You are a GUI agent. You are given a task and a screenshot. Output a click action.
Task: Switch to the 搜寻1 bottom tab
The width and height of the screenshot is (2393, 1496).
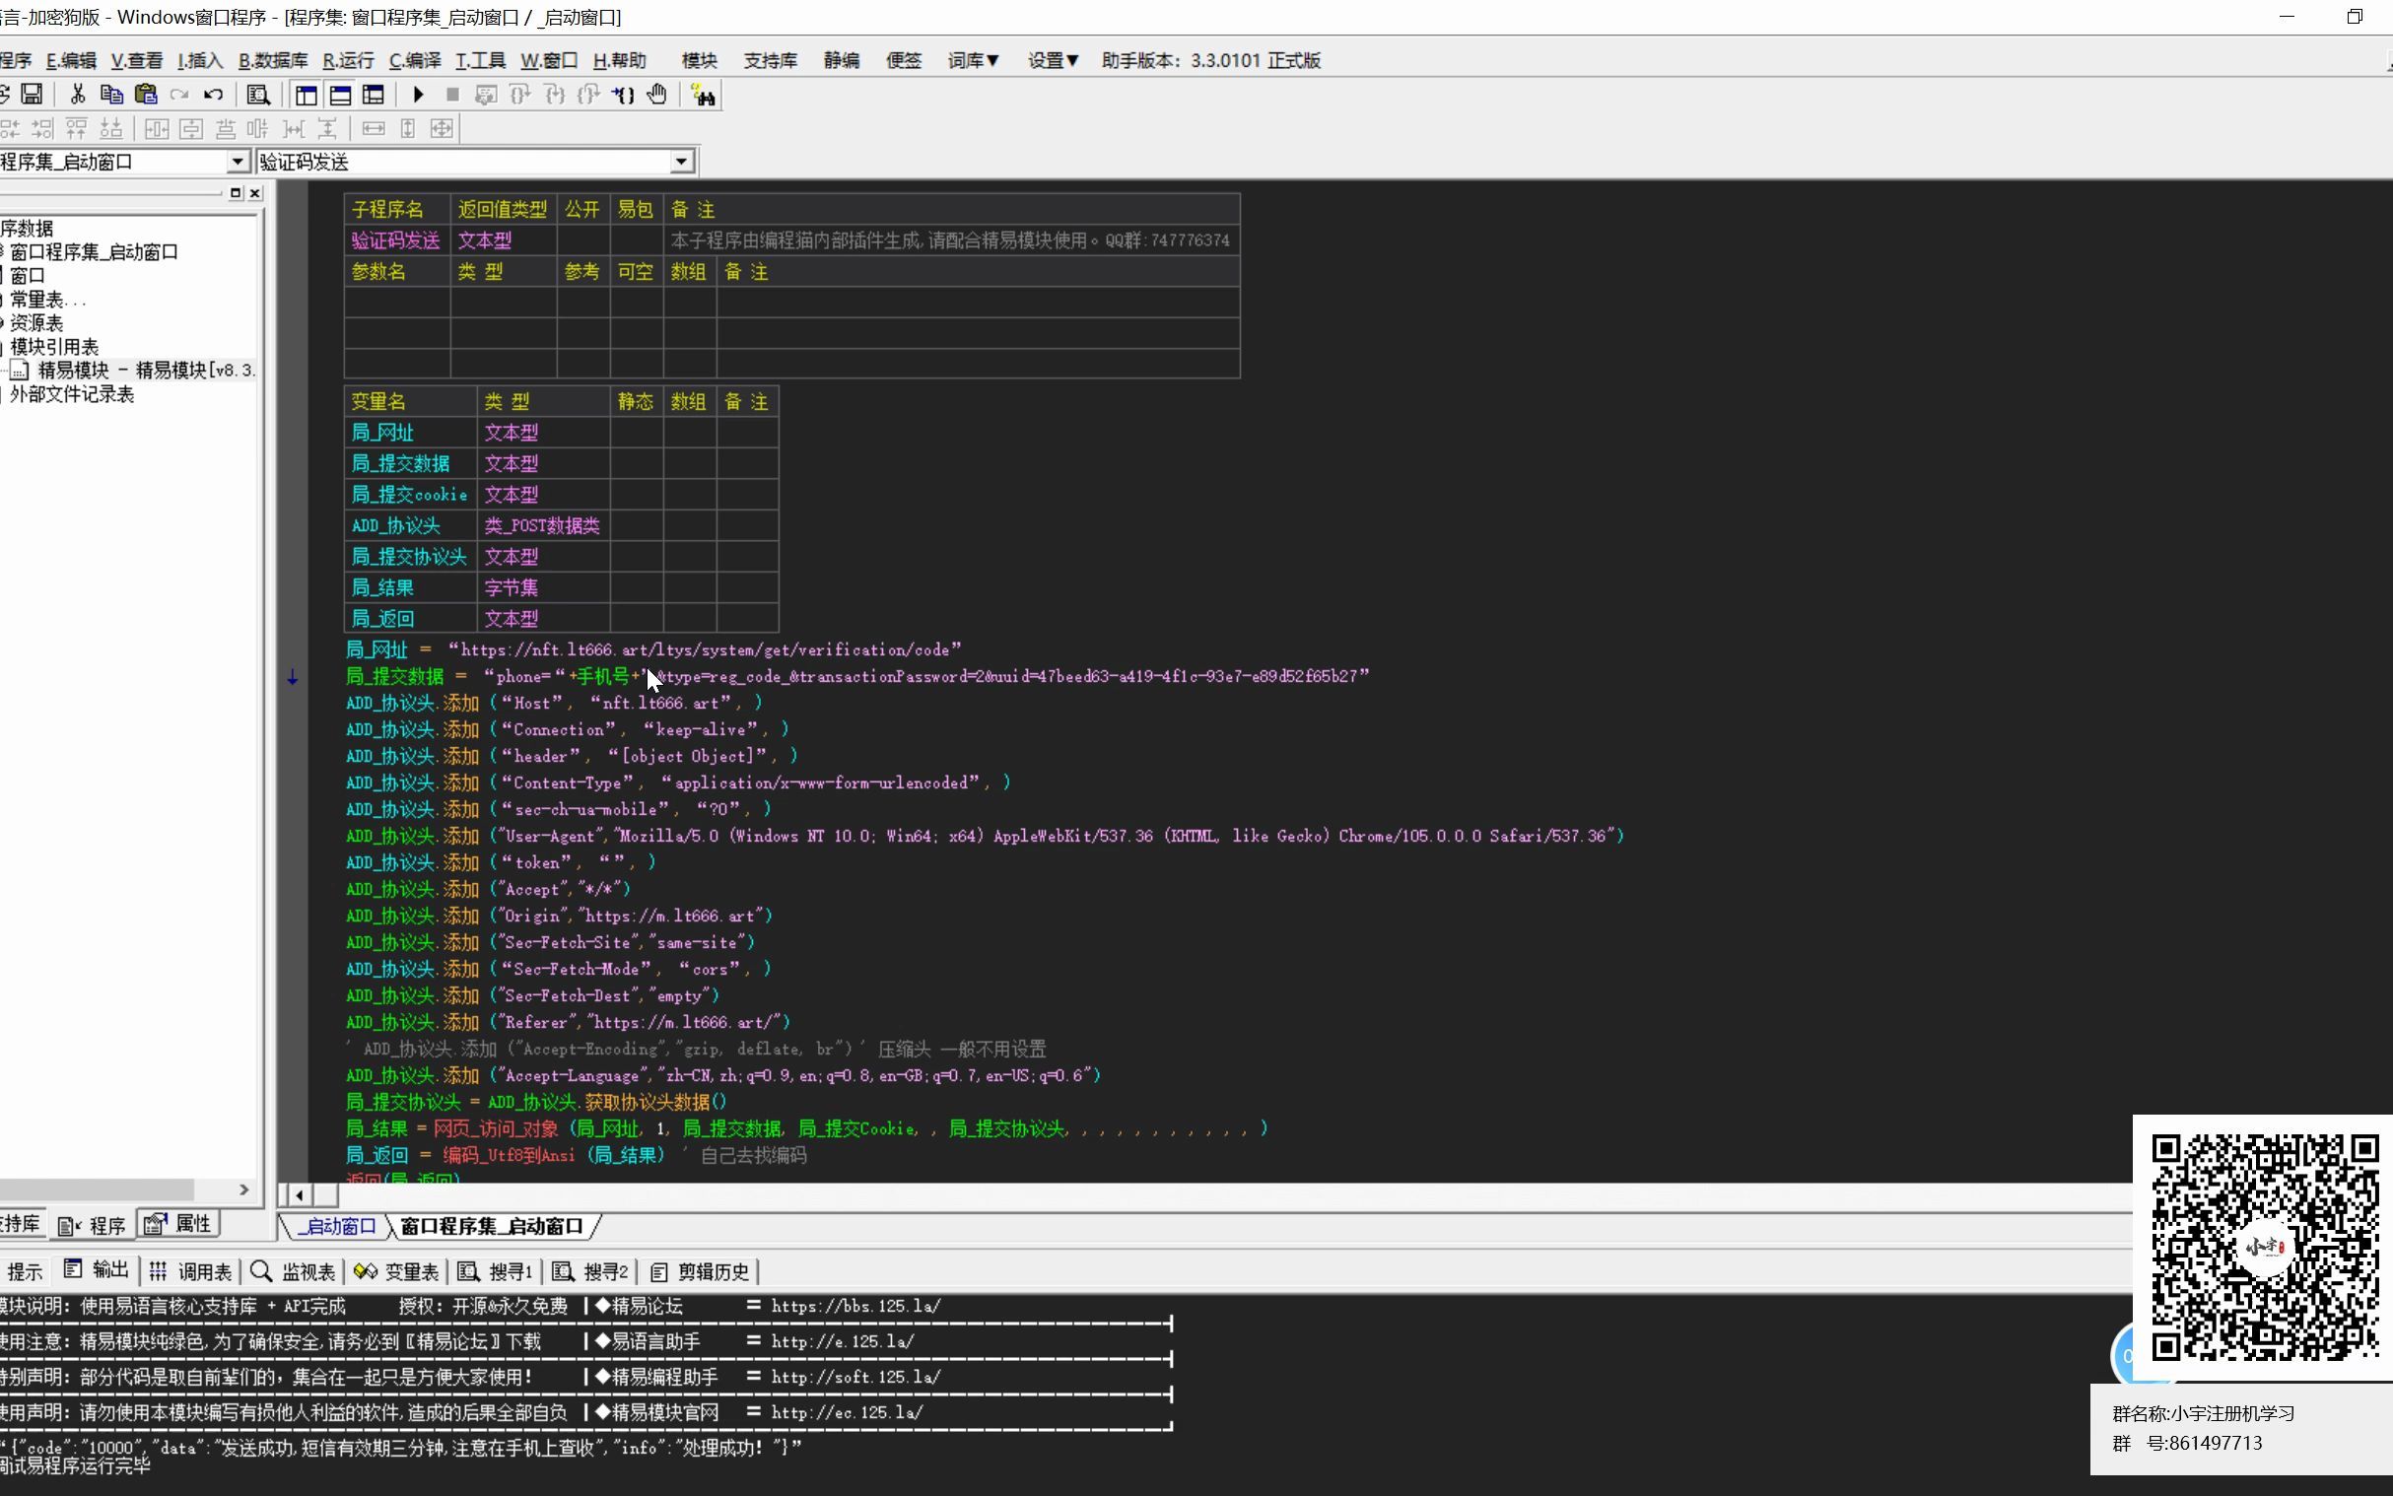coord(497,1271)
